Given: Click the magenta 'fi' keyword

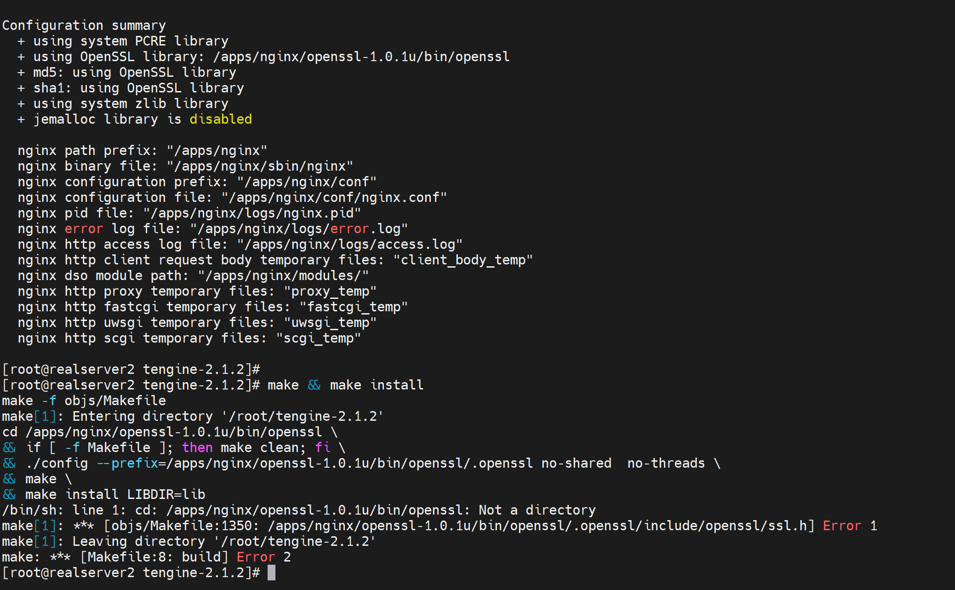Looking at the screenshot, I should pos(322,447).
